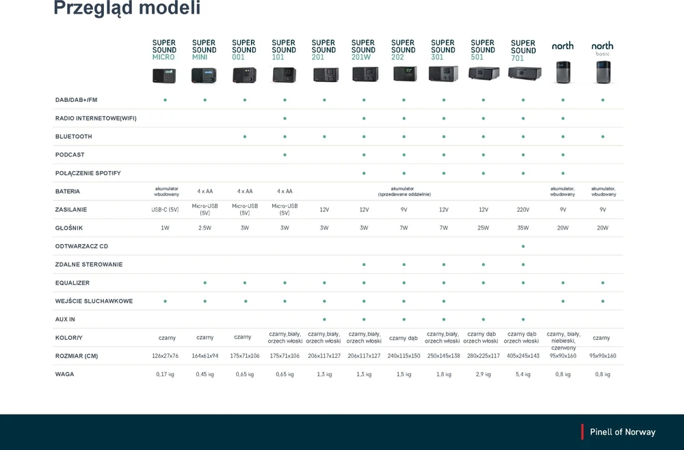Screen dimensions: 684x450
Task: Click the Przegląd modeli title
Action: tap(127, 8)
